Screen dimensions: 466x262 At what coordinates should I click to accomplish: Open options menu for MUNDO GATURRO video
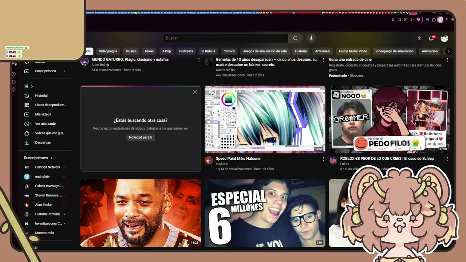[199, 60]
